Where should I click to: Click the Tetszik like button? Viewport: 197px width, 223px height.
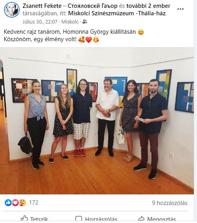(x=34, y=219)
